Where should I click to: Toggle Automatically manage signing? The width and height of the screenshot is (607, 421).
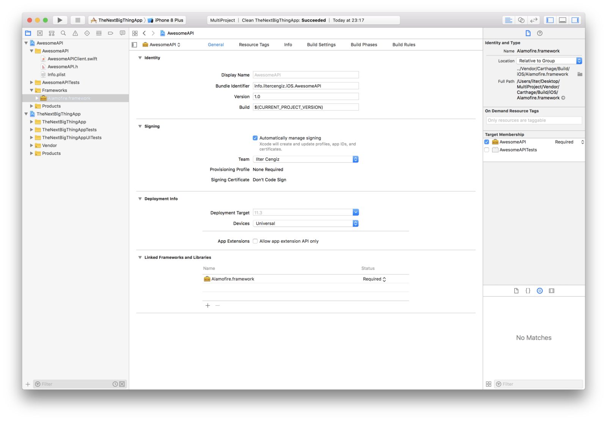255,138
